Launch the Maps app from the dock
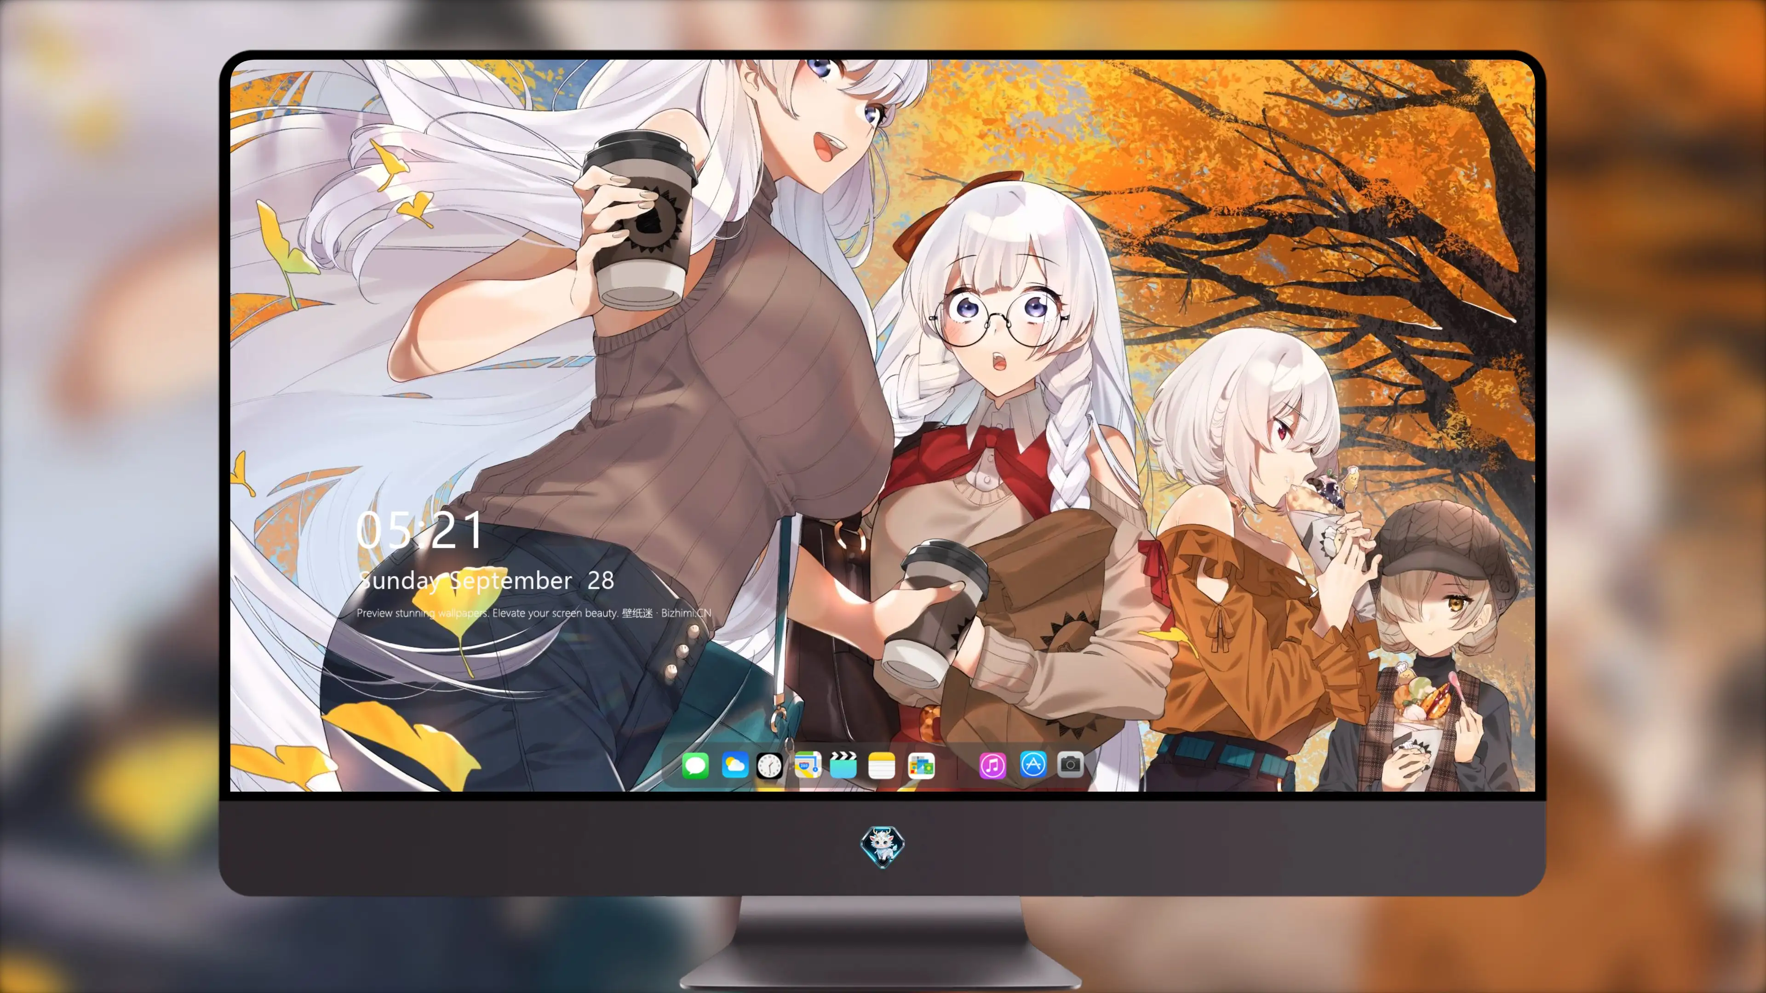1766x993 pixels. (x=808, y=765)
